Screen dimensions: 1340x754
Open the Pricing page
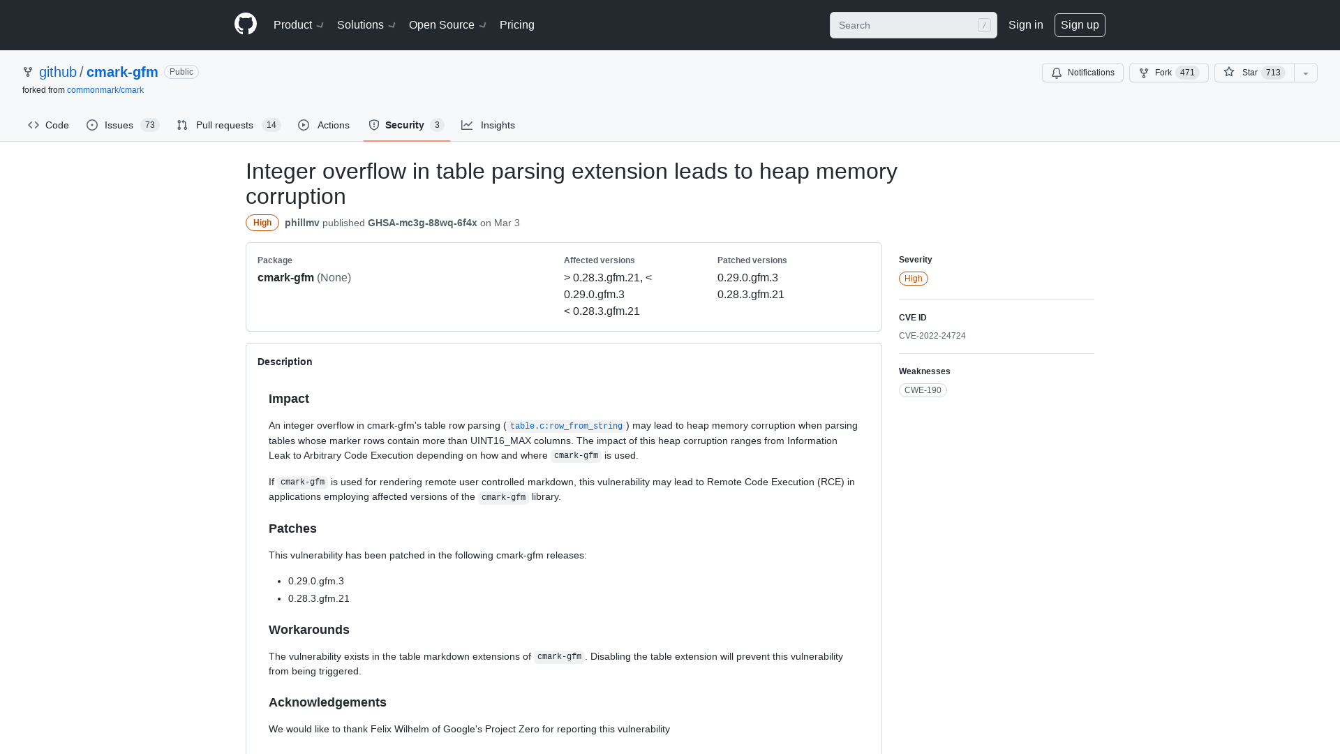[x=517, y=25]
